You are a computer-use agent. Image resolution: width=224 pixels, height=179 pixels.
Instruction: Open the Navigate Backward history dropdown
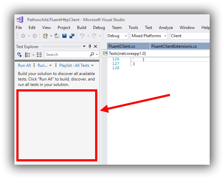[x=29, y=36]
